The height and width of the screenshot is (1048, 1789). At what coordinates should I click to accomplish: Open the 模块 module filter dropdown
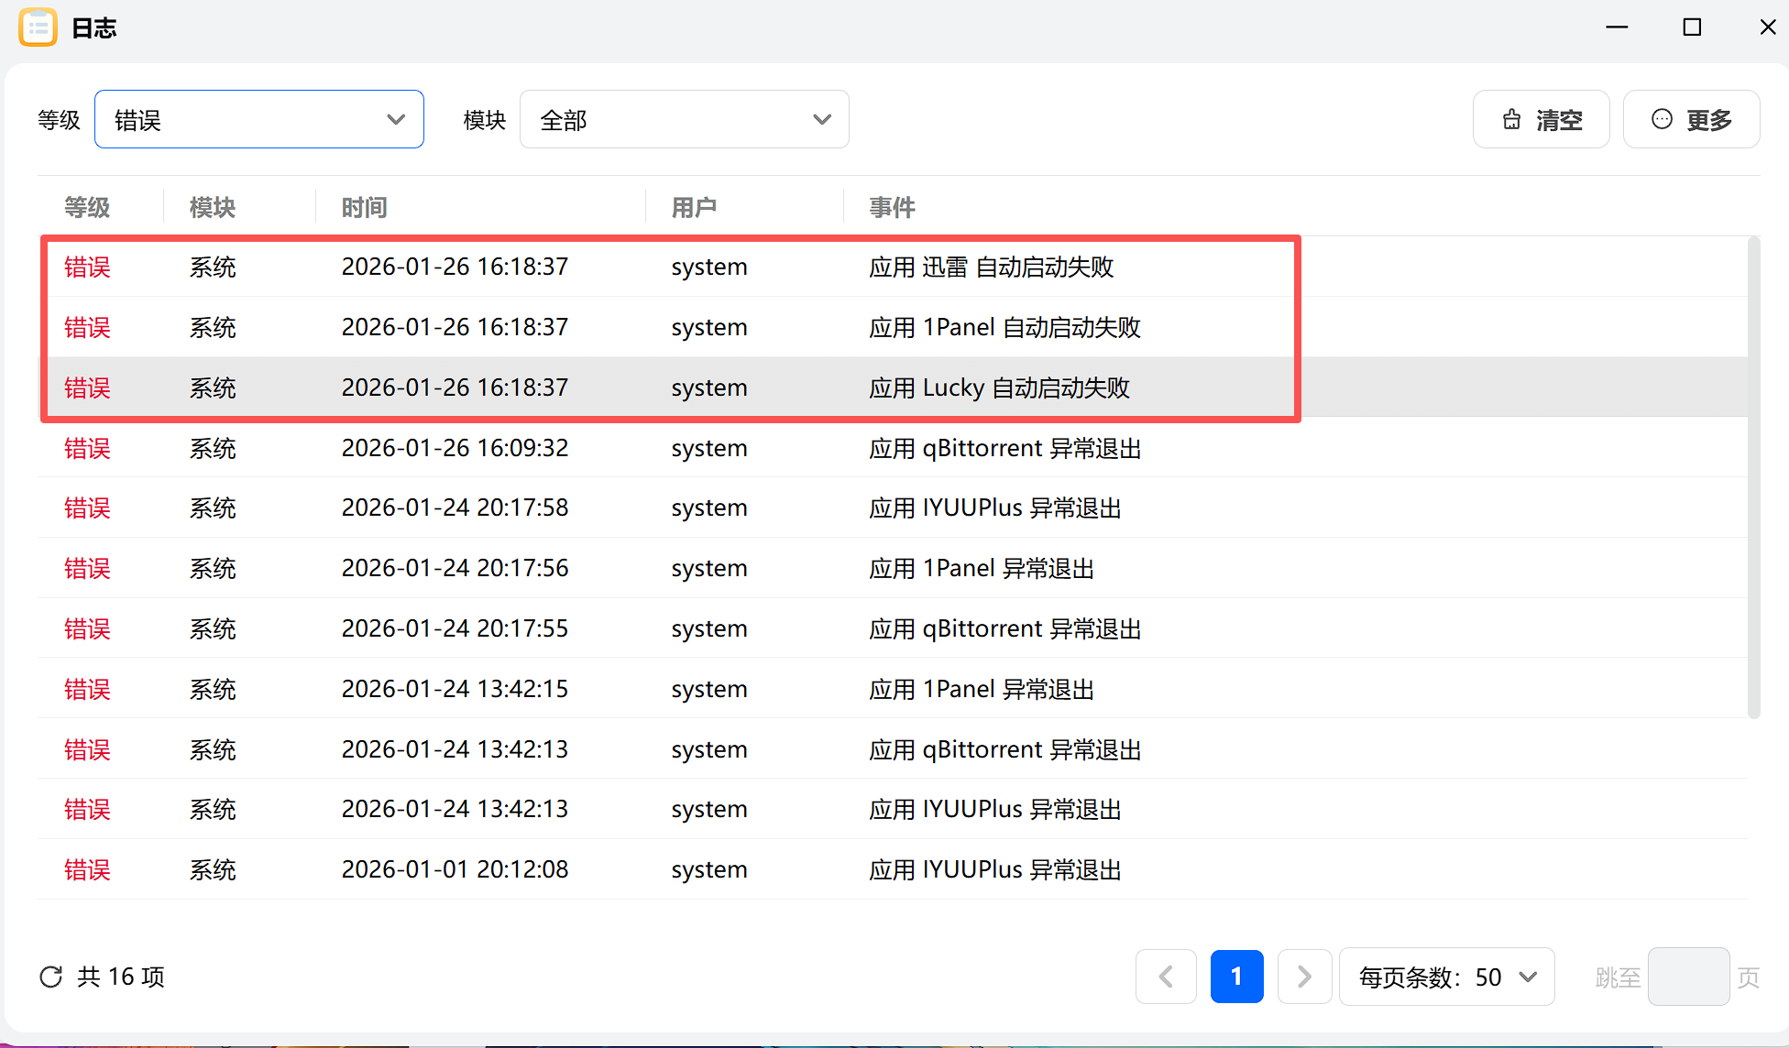point(684,119)
